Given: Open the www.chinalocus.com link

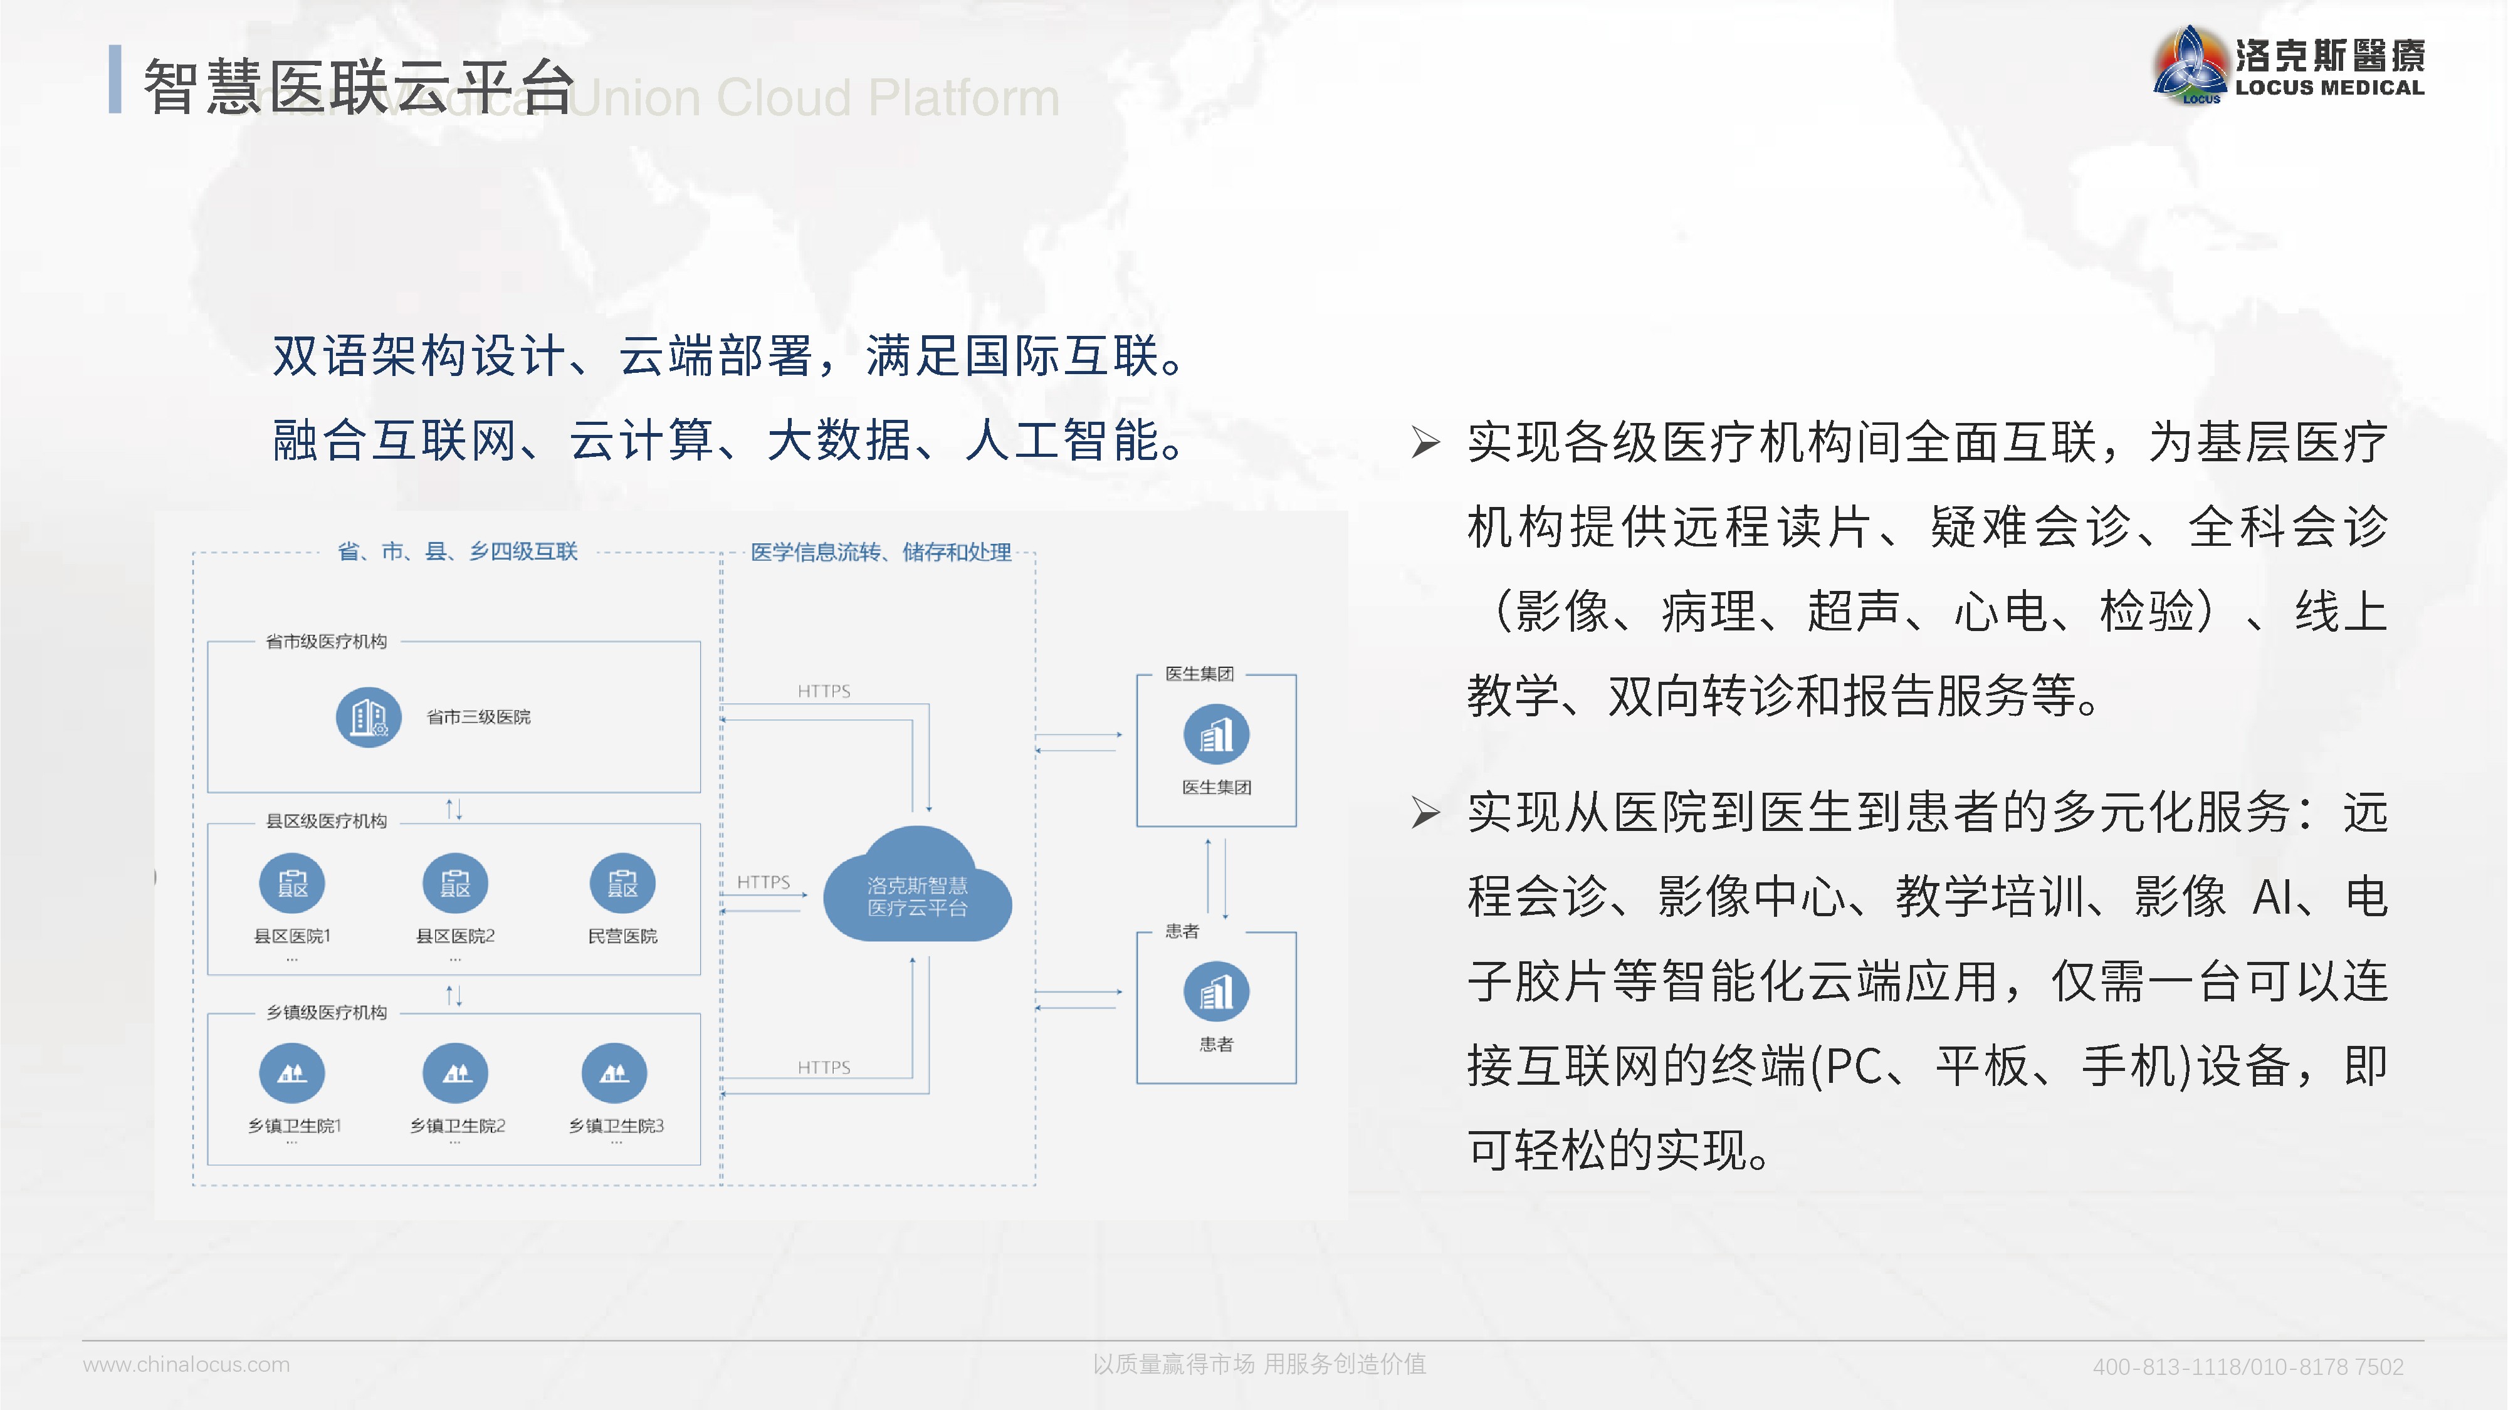Looking at the screenshot, I should coord(186,1364).
